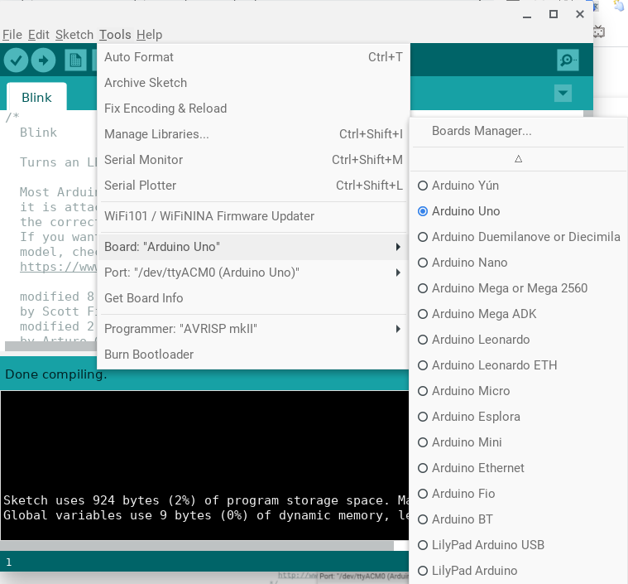Select Arduino Mega or Mega 2560
Viewport: 628px width, 584px height.
pos(518,288)
